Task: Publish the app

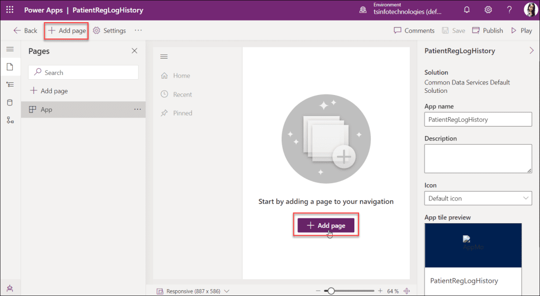Action: pyautogui.click(x=487, y=31)
